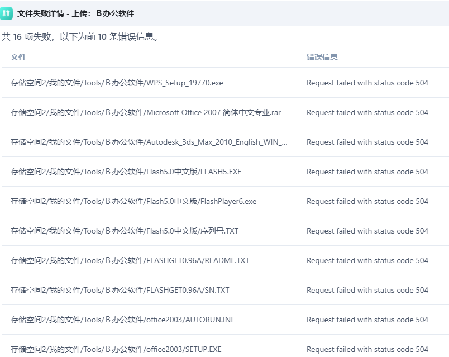Click error message for SETUP.EXE row
449x357 pixels.
point(367,349)
